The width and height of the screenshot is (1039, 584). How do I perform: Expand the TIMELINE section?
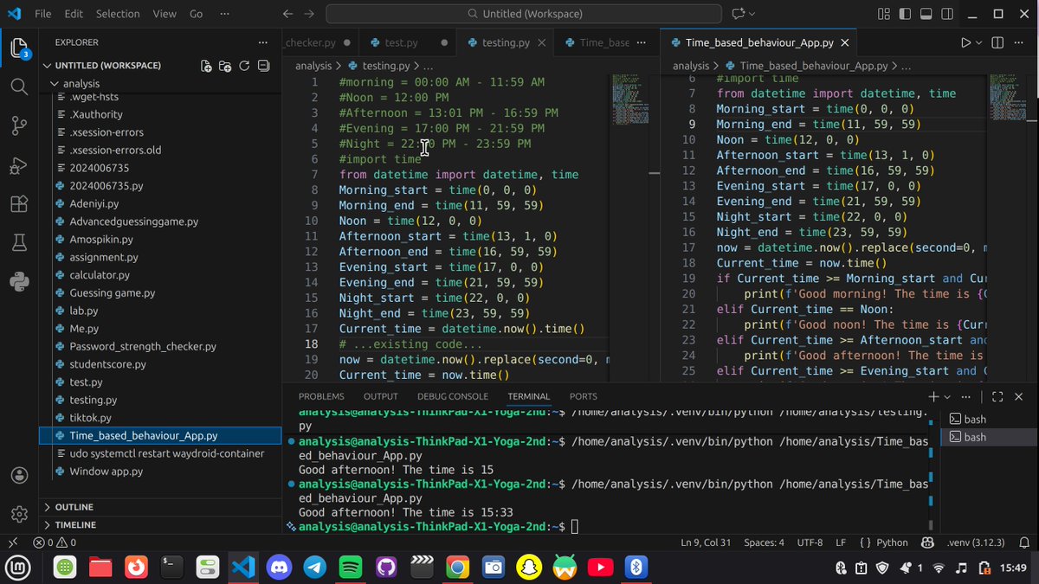point(75,525)
